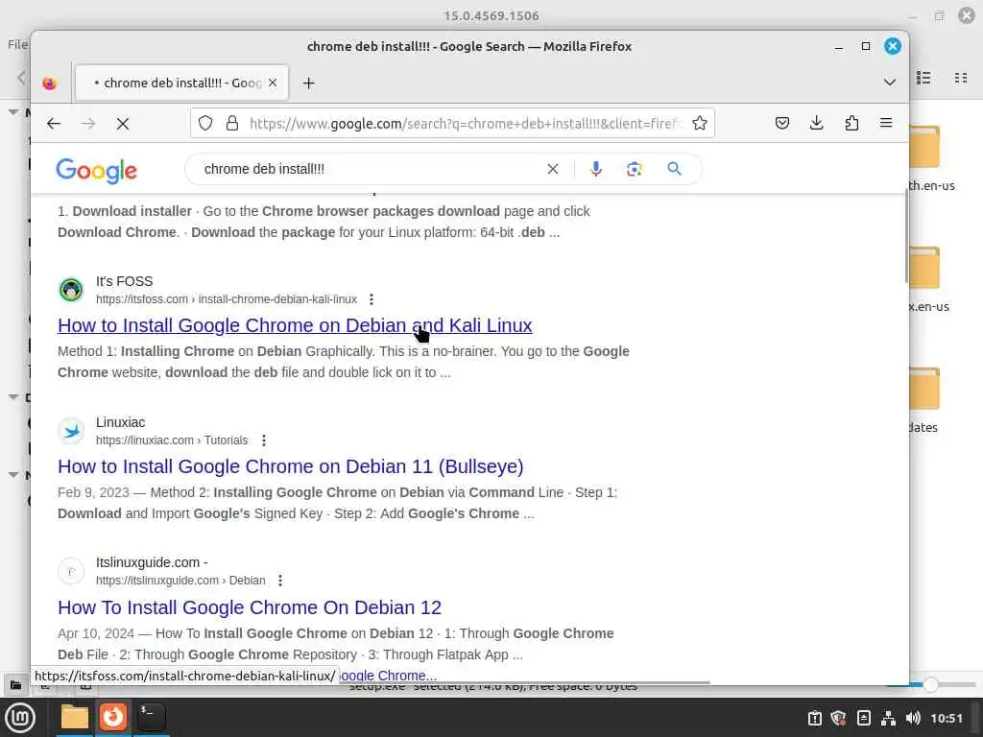983x737 pixels.
Task: Open the tracking protection shield icon
Action: [x=205, y=123]
